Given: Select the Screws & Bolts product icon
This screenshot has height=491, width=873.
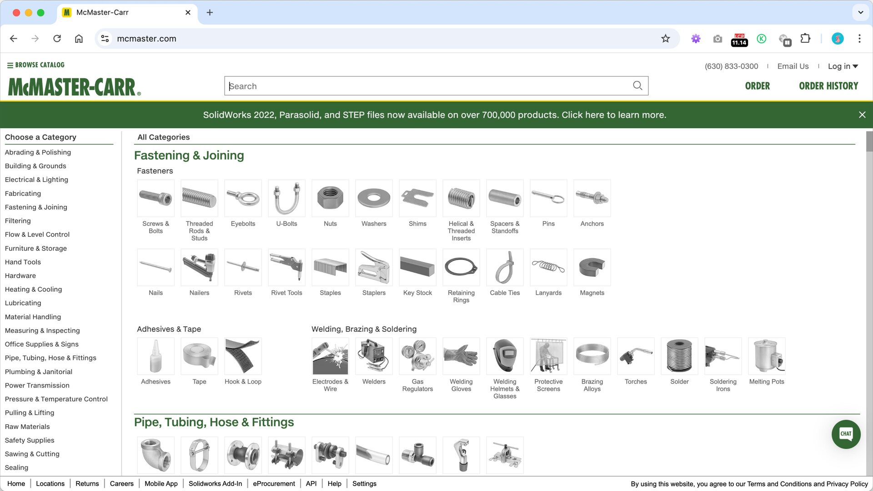Looking at the screenshot, I should click(x=156, y=198).
